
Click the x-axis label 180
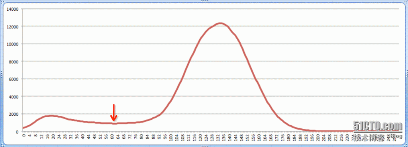point(288,137)
